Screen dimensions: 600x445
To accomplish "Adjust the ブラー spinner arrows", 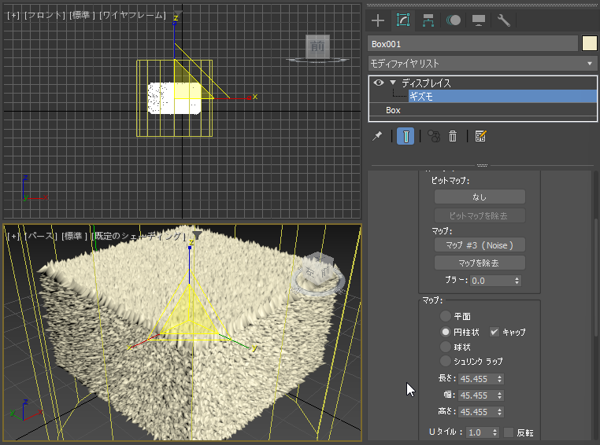I will click(517, 281).
